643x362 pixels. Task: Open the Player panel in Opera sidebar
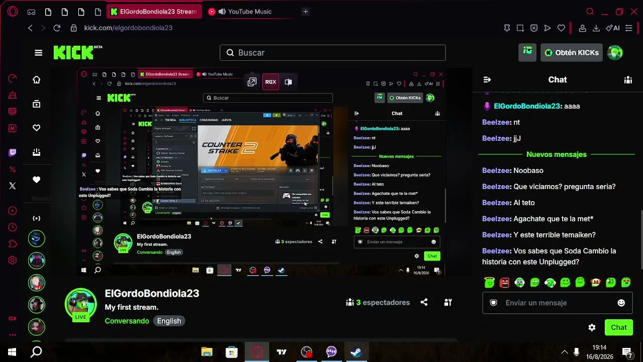pos(13,211)
